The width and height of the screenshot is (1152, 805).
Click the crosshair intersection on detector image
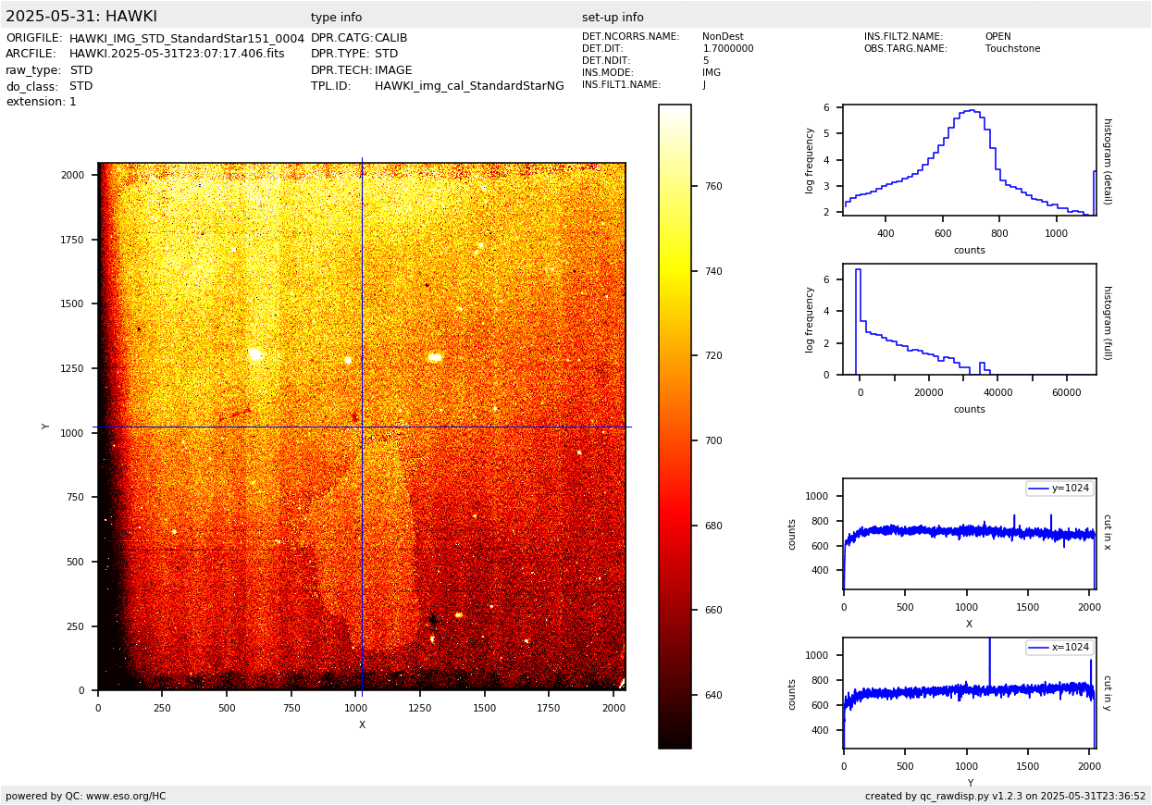click(x=362, y=427)
